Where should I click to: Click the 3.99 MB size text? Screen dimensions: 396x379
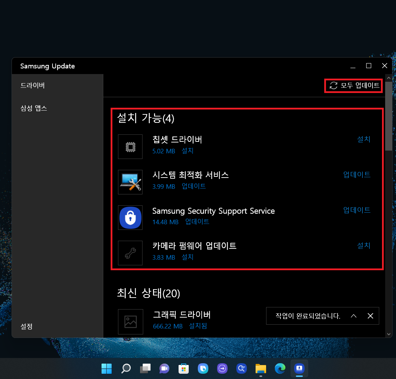point(164,187)
